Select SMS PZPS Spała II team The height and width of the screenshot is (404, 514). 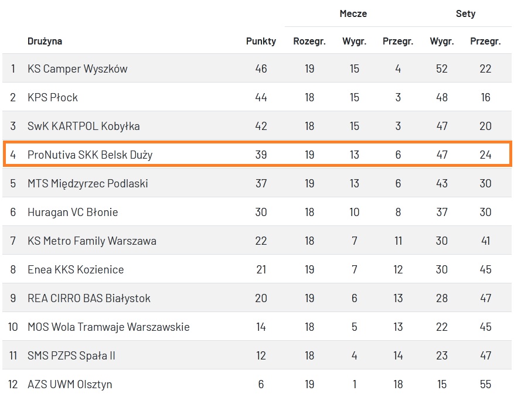[x=72, y=355]
